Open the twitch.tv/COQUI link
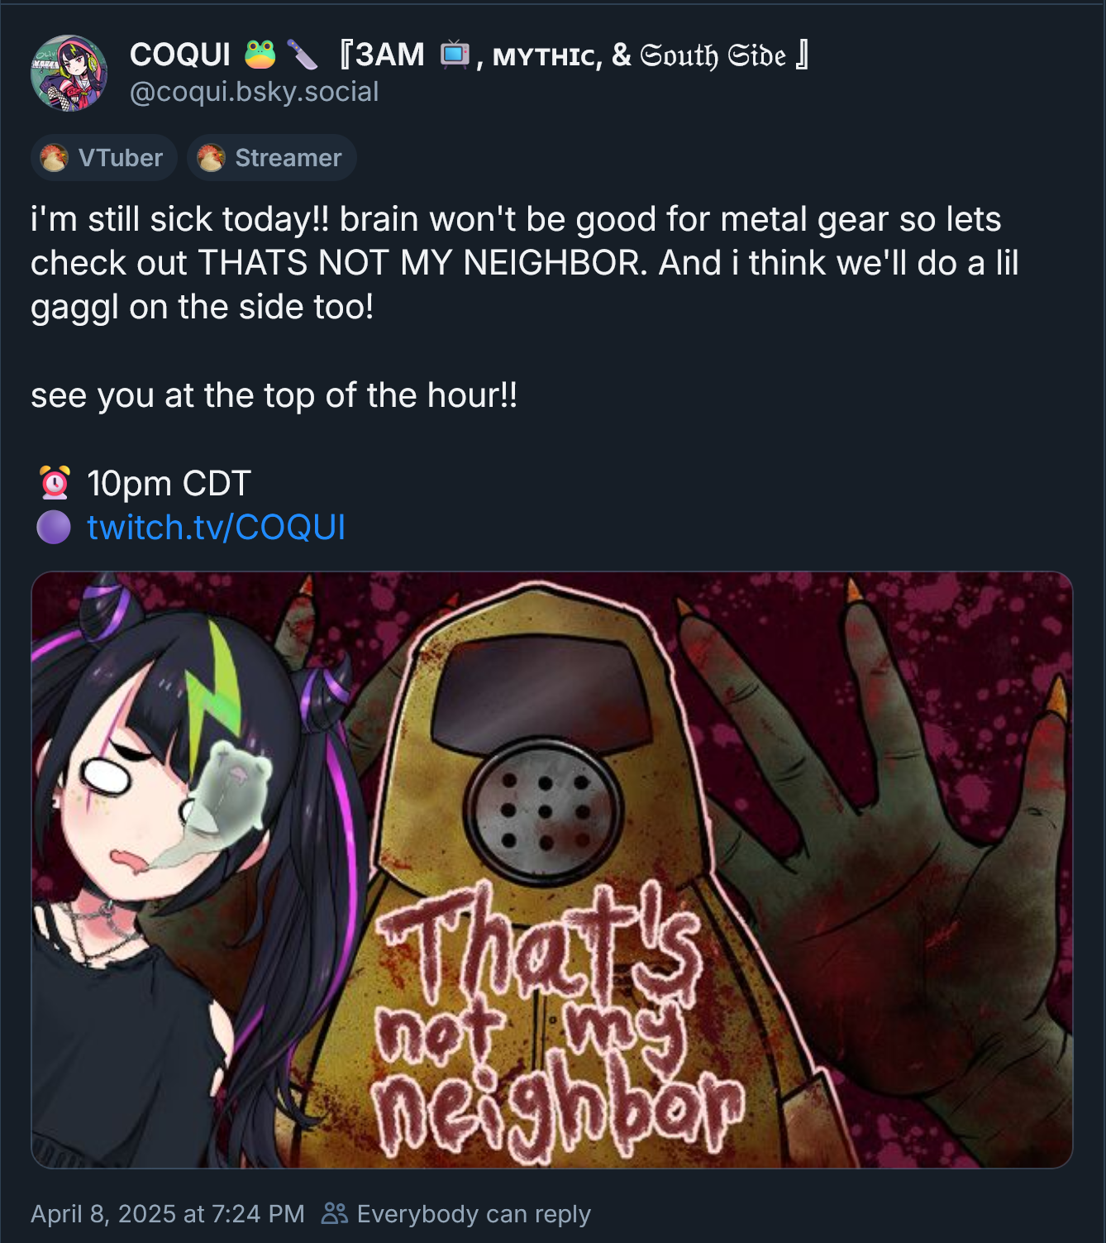Image resolution: width=1106 pixels, height=1243 pixels. point(216,527)
